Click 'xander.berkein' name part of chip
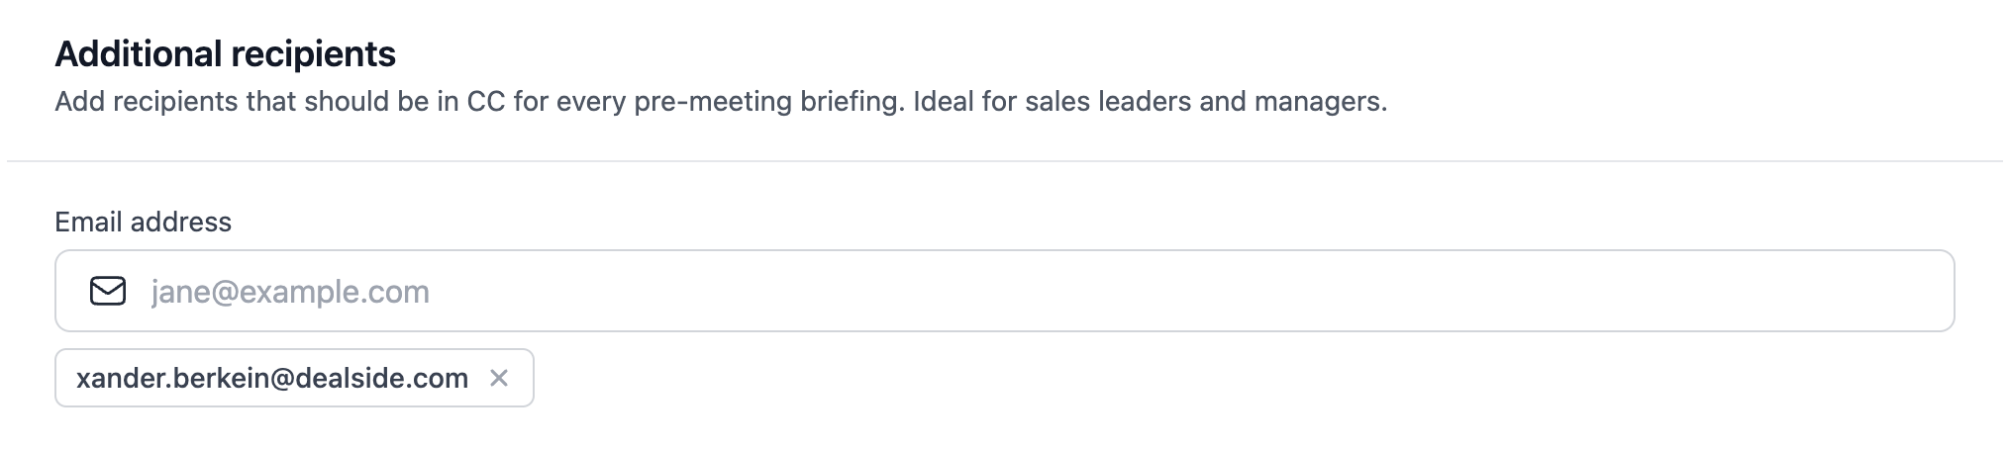This screenshot has height=449, width=2008. [x=170, y=378]
